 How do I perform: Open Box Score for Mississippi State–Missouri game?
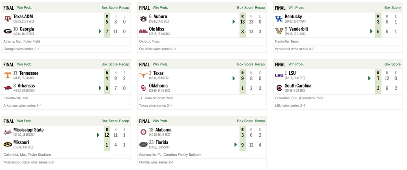pyautogui.click(x=109, y=121)
